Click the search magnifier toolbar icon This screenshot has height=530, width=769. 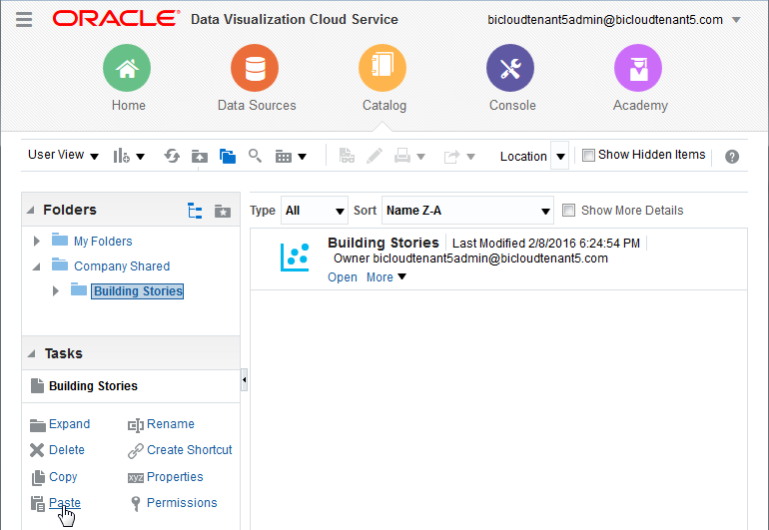[255, 156]
